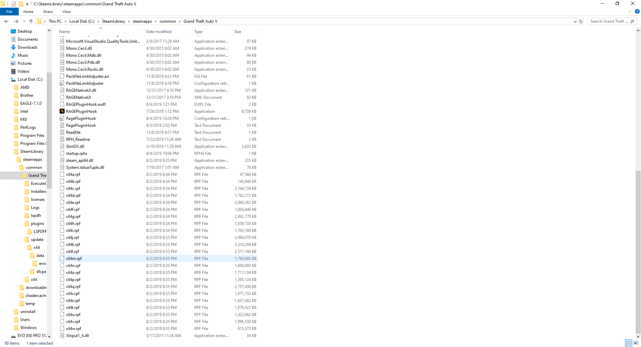Sort files by the Name column
This screenshot has height=347, width=641.
[x=101, y=32]
